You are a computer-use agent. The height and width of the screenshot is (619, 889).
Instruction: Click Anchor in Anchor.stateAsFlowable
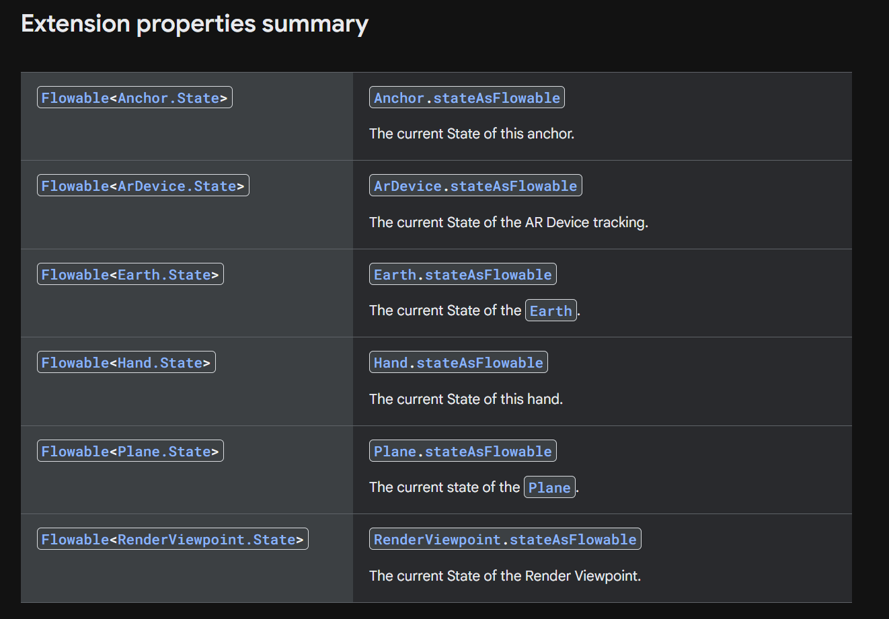tap(399, 98)
